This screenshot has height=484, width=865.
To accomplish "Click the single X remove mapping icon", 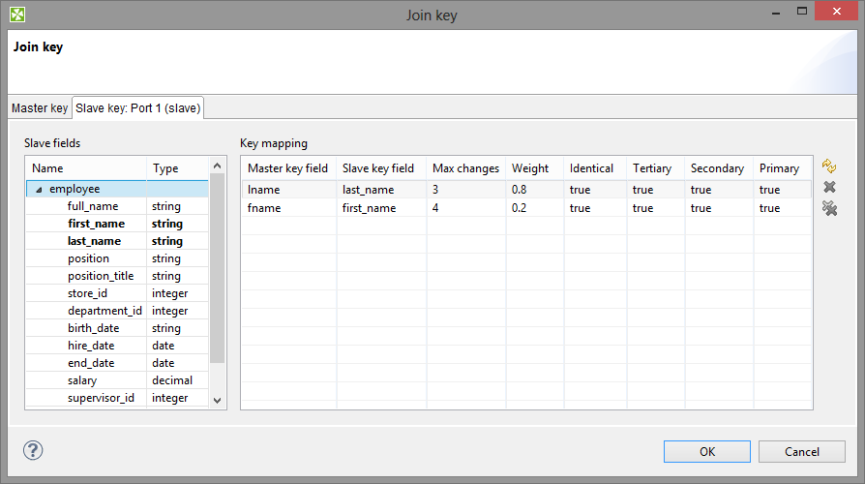I will (828, 187).
